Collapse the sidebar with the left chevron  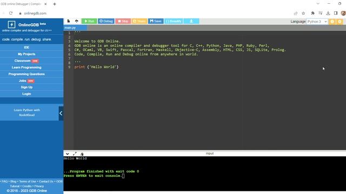tap(61, 114)
